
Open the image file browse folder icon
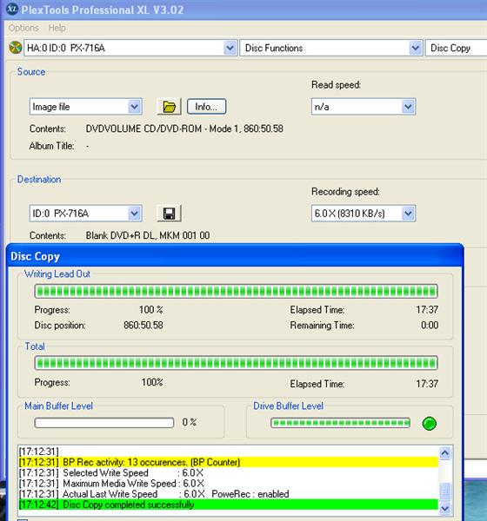[x=169, y=107]
